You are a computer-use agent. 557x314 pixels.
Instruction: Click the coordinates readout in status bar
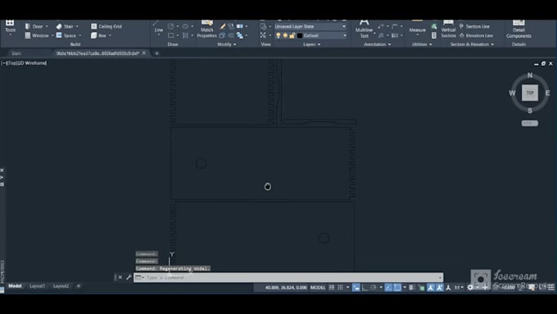[x=286, y=287]
